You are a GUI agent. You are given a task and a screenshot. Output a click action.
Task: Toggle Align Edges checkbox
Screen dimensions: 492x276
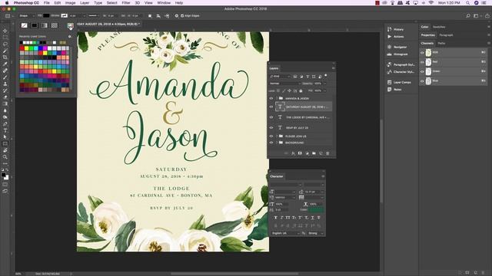pos(182,15)
